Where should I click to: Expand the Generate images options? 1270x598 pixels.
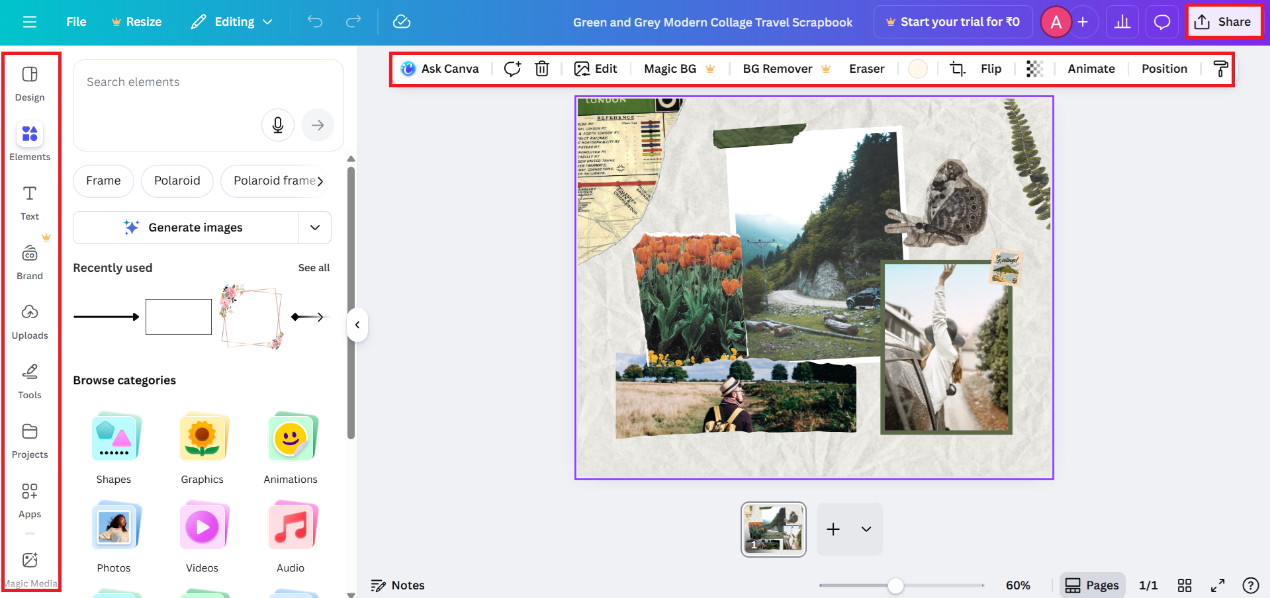click(314, 227)
